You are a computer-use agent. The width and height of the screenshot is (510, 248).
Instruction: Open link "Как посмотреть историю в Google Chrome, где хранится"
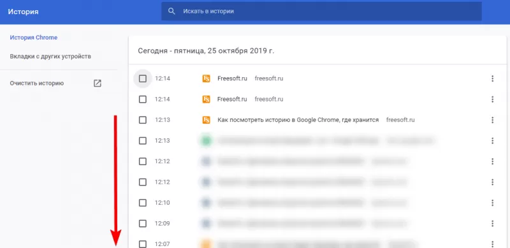pos(298,120)
